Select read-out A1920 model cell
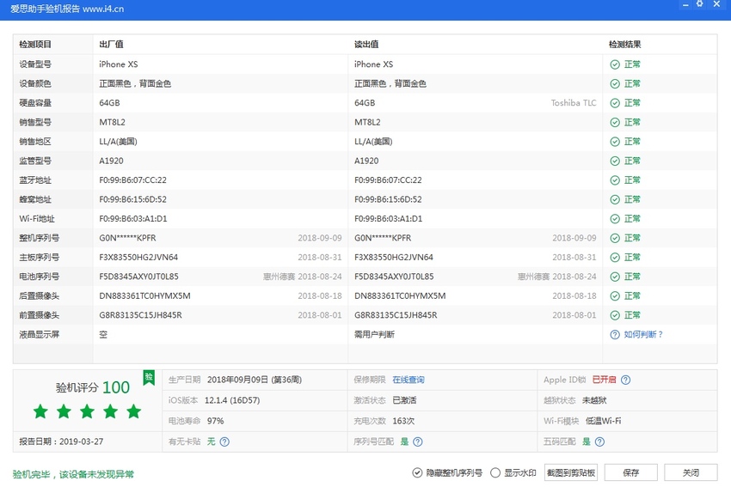Viewport: 731px width, 493px height. tap(366, 161)
